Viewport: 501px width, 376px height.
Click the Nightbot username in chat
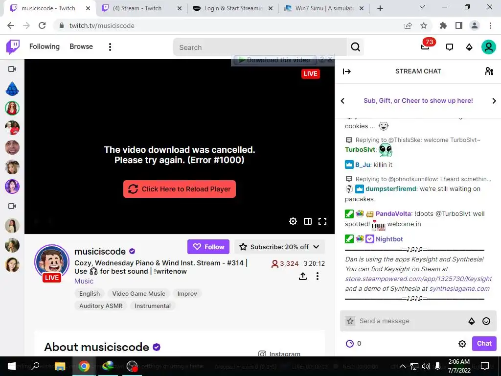pos(389,239)
